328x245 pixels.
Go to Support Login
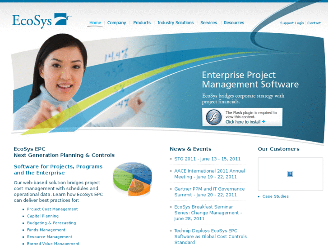pyautogui.click(x=292, y=23)
